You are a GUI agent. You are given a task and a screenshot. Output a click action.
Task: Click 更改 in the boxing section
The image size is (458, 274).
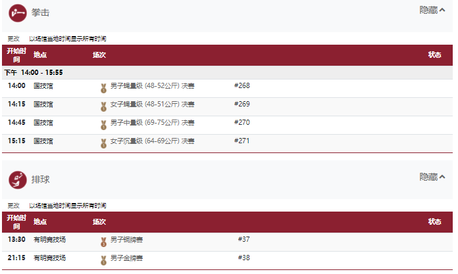click(13, 39)
